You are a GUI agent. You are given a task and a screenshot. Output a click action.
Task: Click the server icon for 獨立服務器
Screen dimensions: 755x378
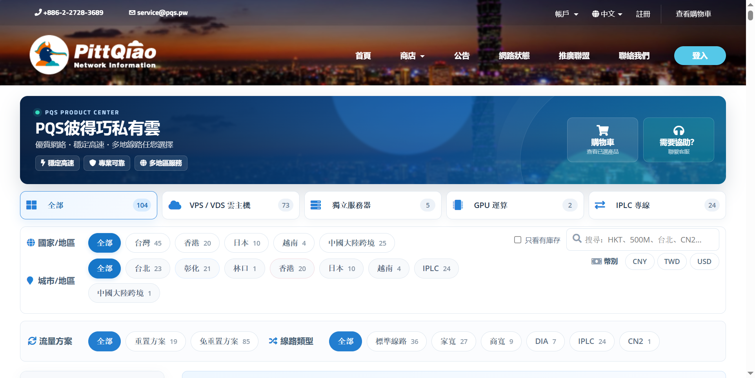(316, 205)
